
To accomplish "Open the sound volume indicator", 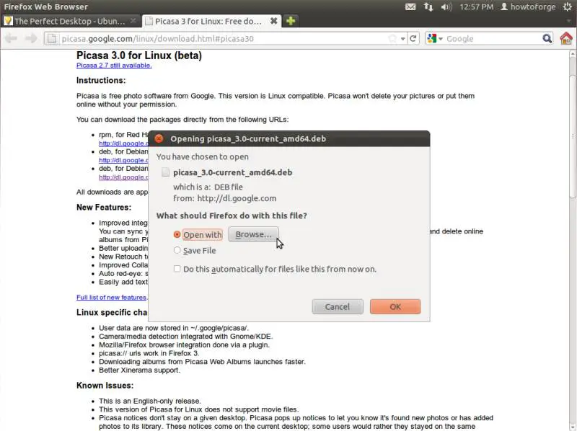I will (x=446, y=6).
